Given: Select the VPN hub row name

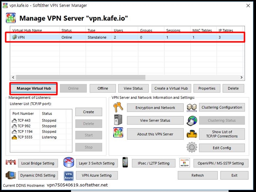Looking at the screenshot, I should 21,37.
